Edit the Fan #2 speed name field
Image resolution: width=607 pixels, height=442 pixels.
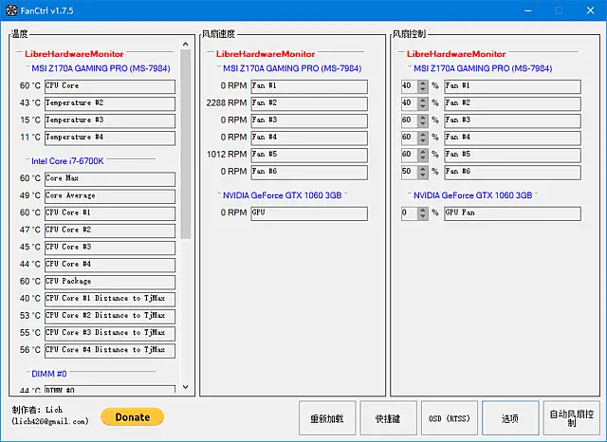[308, 102]
